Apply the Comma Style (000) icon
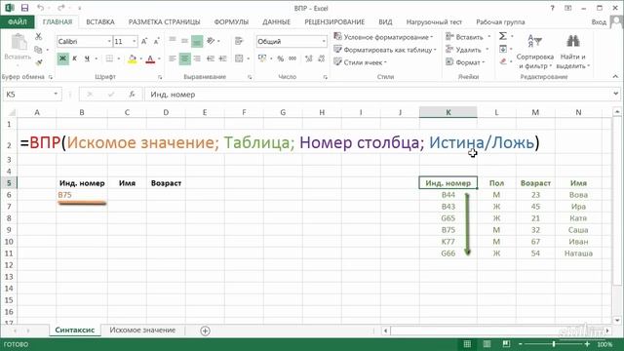Screen dimensions: 624x351 [292, 58]
